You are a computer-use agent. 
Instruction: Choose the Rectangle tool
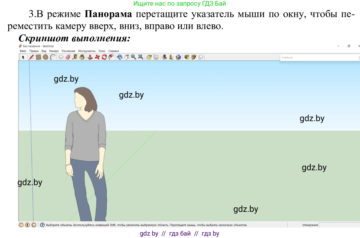(x=39, y=57)
